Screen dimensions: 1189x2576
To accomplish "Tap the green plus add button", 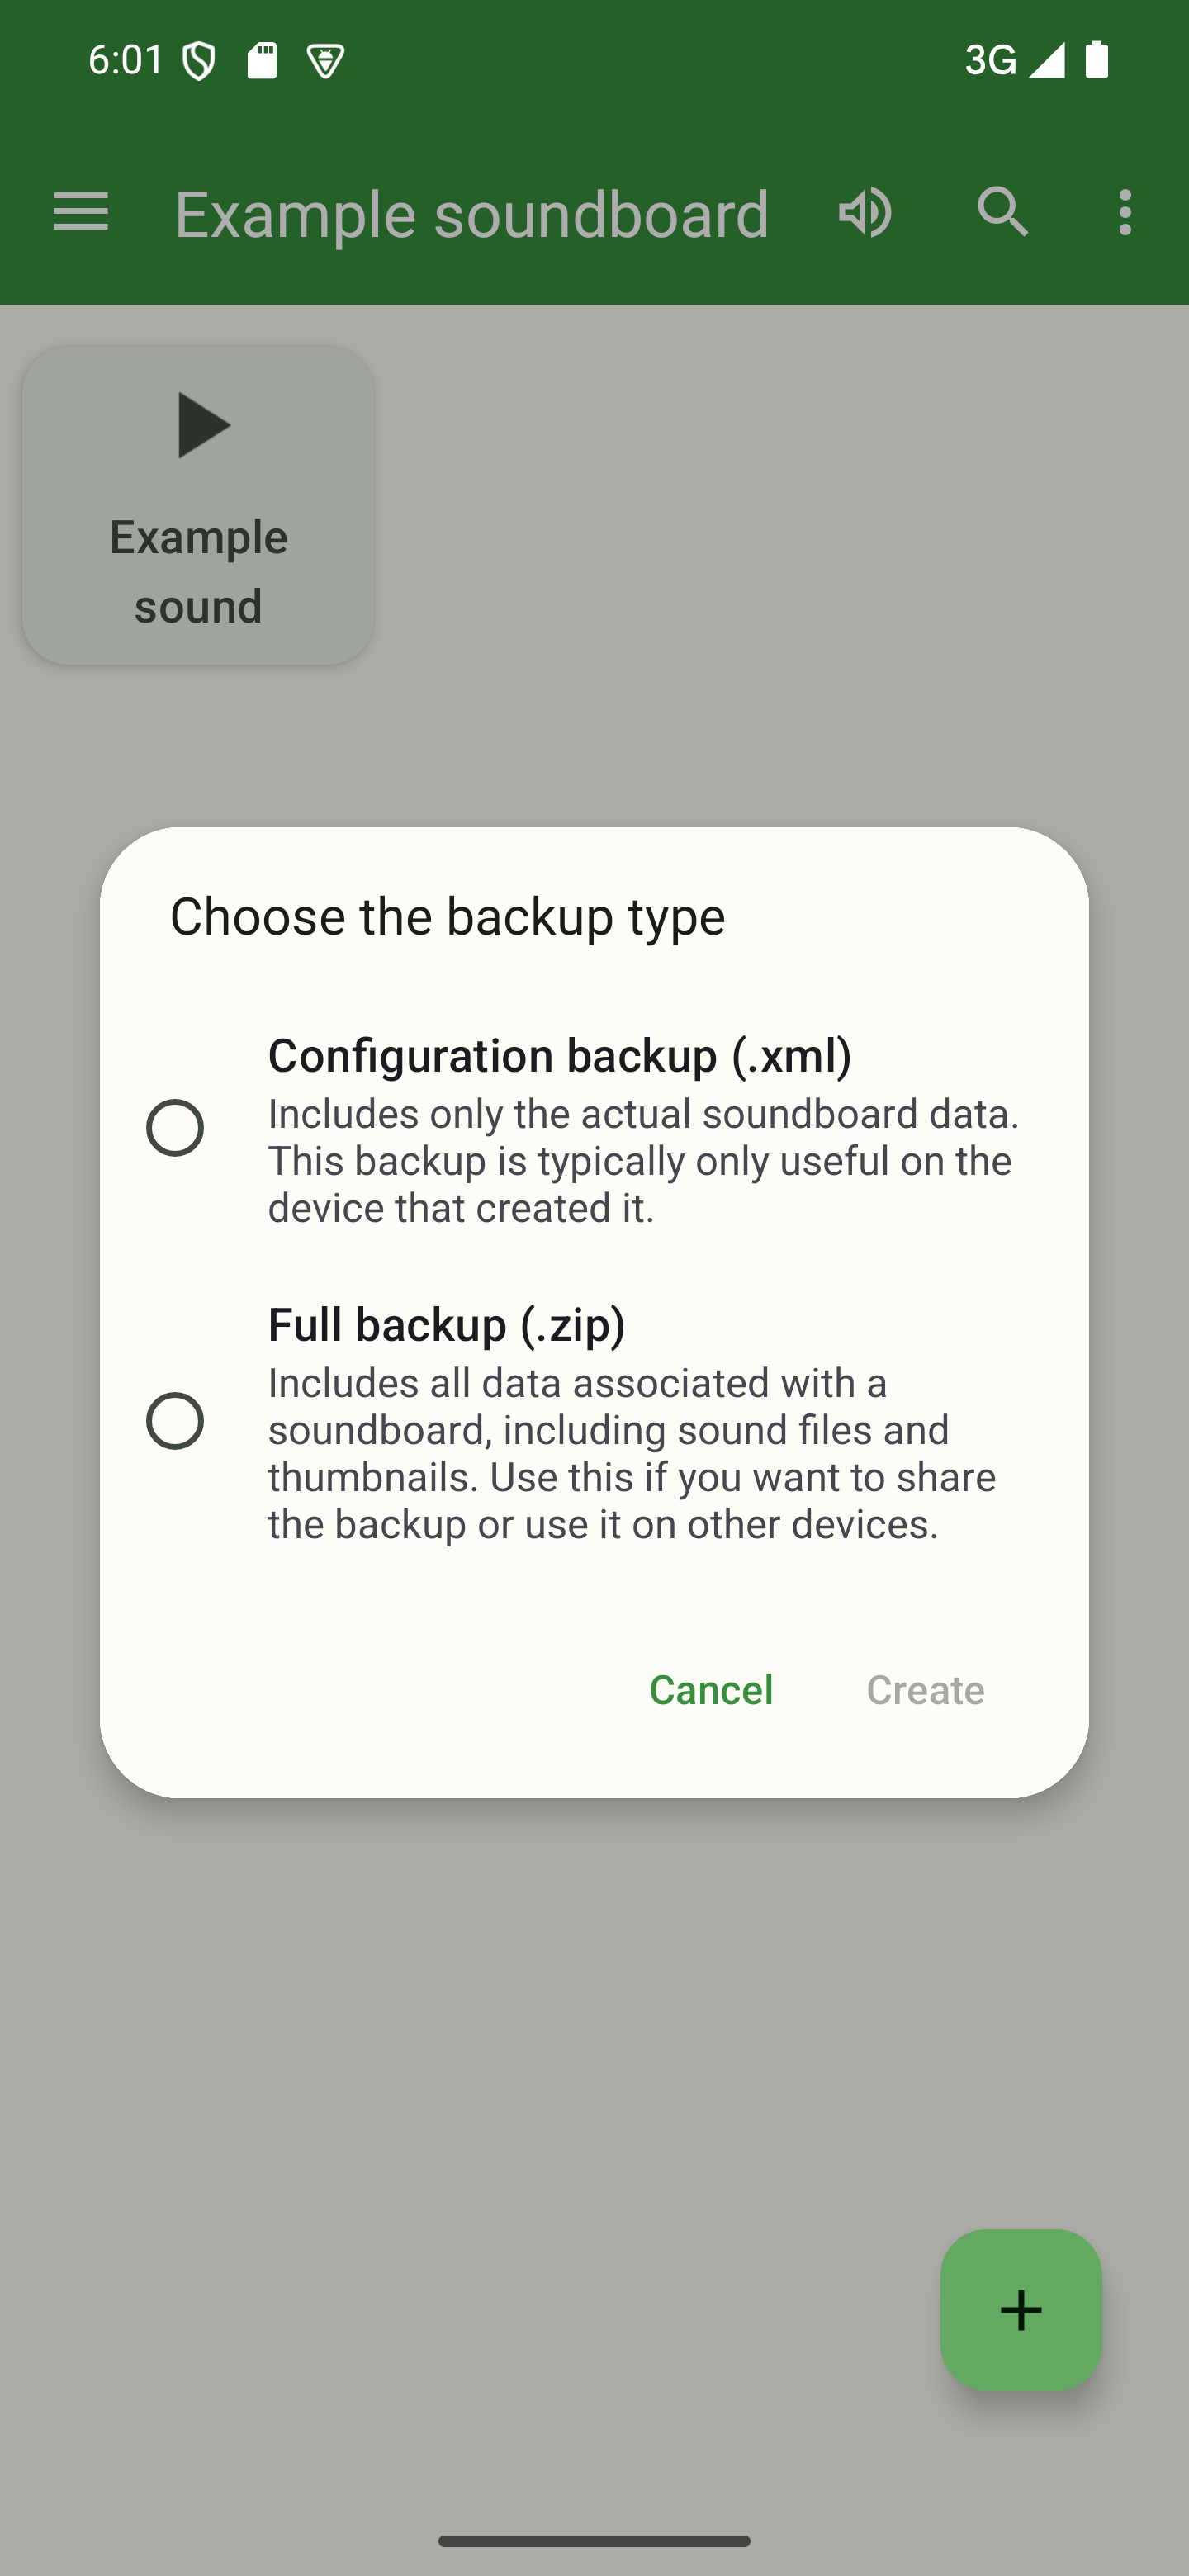I will [1020, 2309].
